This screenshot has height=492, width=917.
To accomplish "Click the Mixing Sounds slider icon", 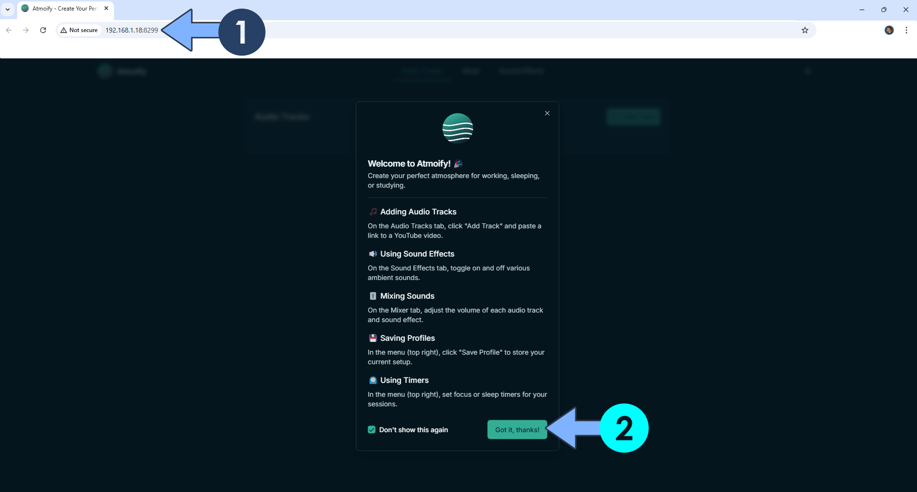I will tap(373, 296).
